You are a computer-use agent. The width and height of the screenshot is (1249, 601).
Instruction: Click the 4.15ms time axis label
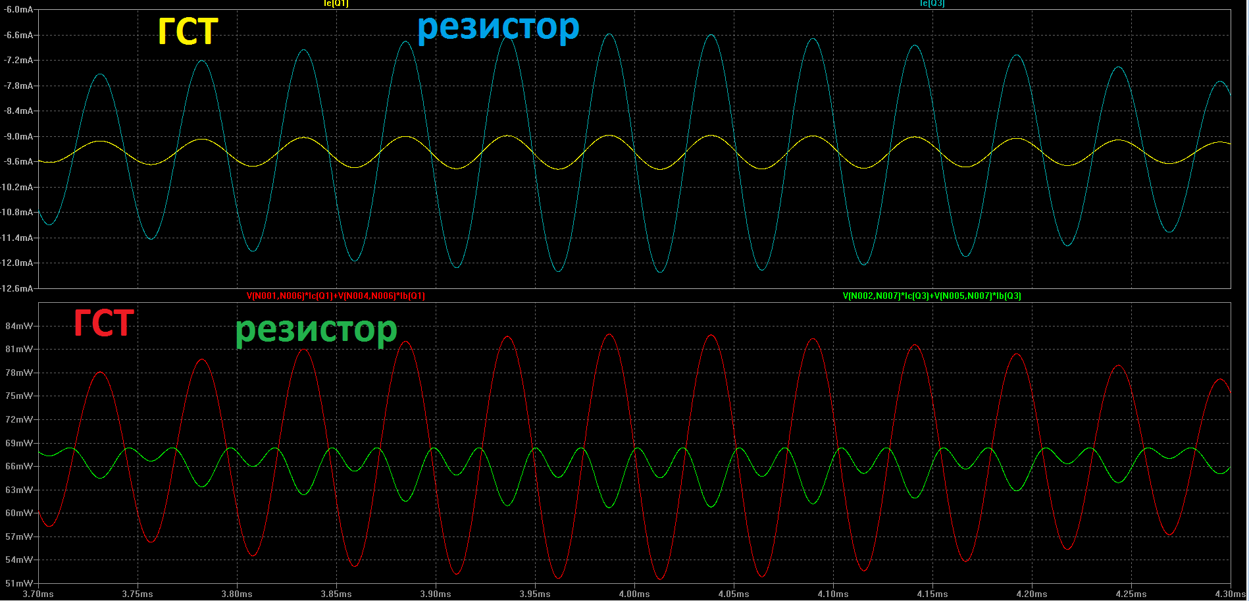[x=932, y=594]
